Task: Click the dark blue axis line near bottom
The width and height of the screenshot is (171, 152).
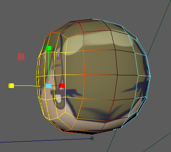Action: pos(45,140)
